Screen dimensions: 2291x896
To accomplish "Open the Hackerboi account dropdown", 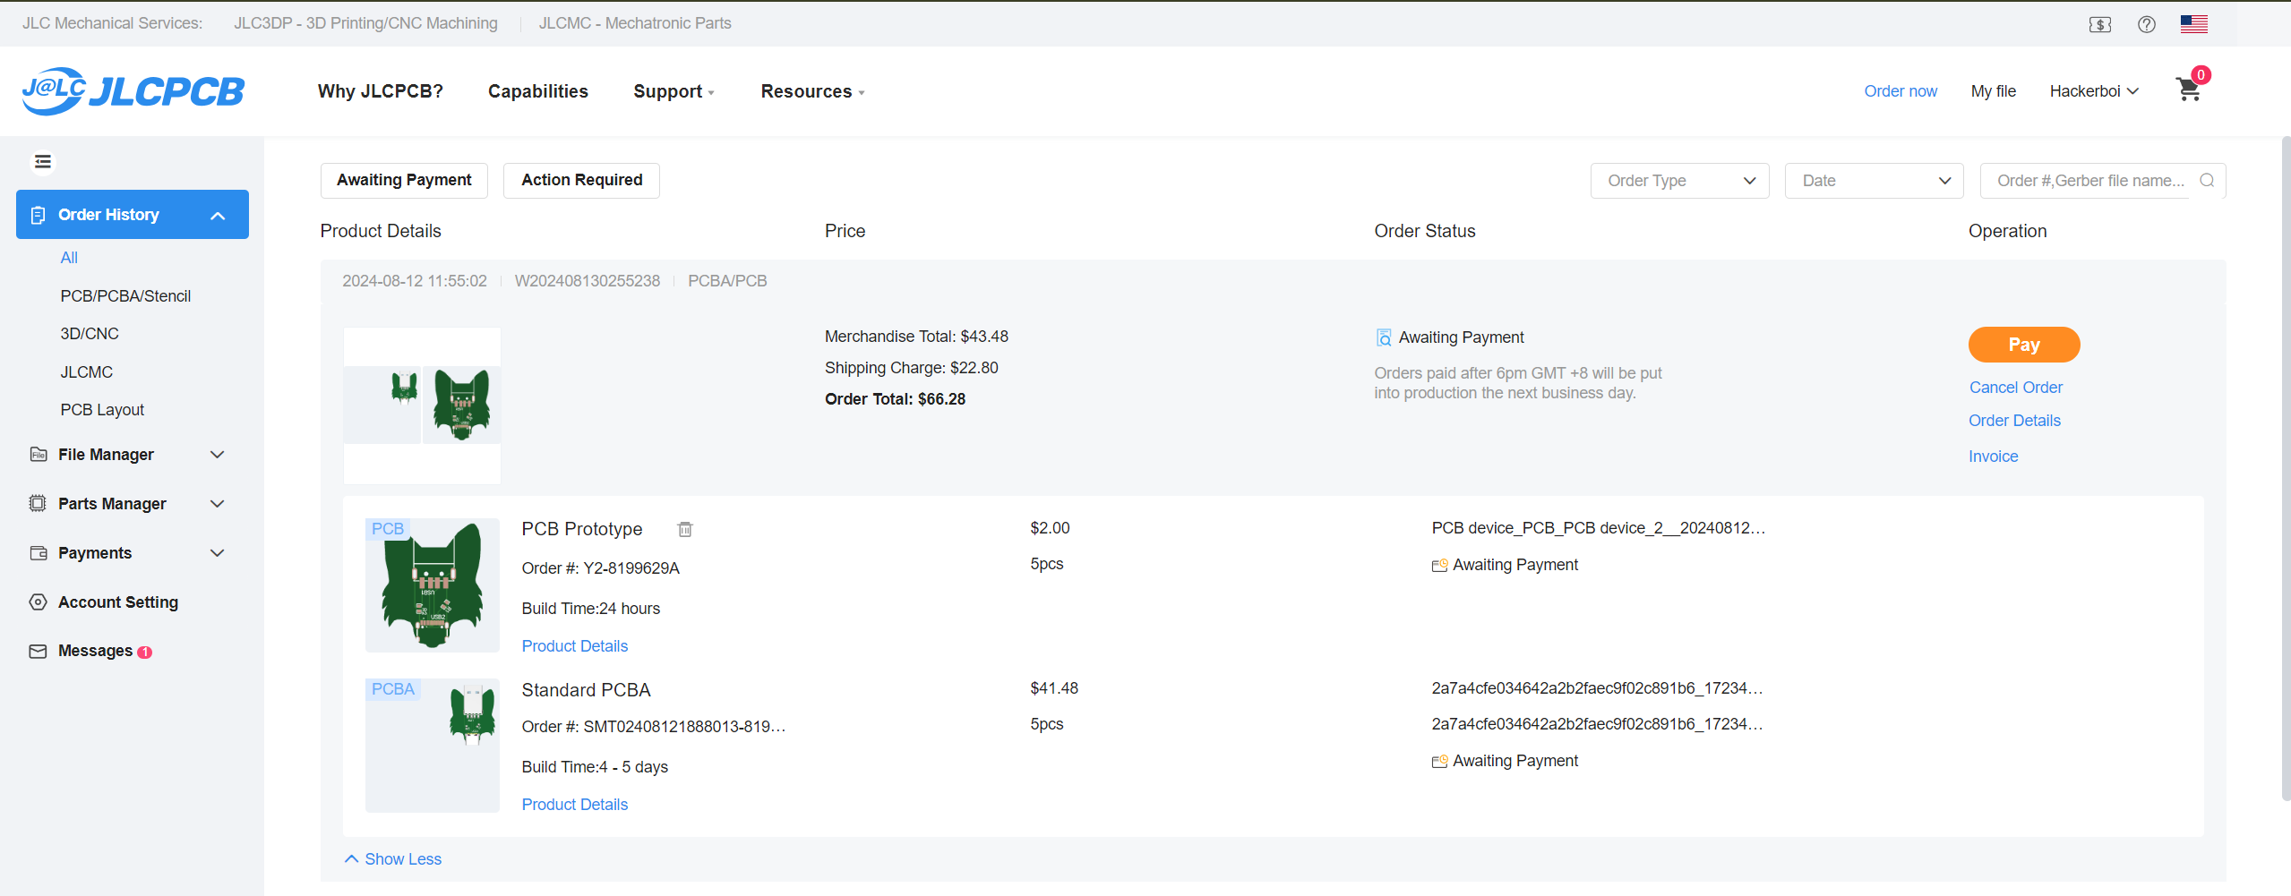I will [2094, 91].
